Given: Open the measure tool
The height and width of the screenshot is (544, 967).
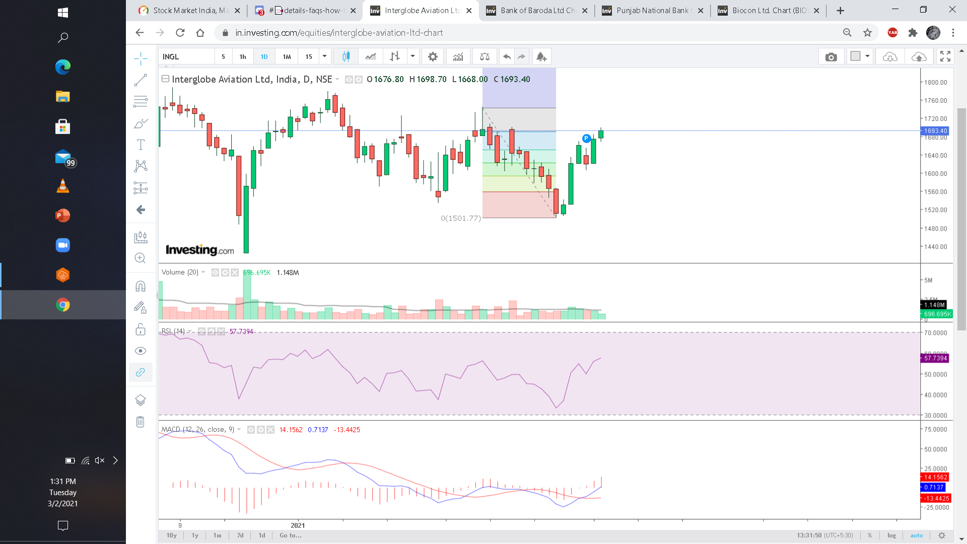Looking at the screenshot, I should pos(141,237).
